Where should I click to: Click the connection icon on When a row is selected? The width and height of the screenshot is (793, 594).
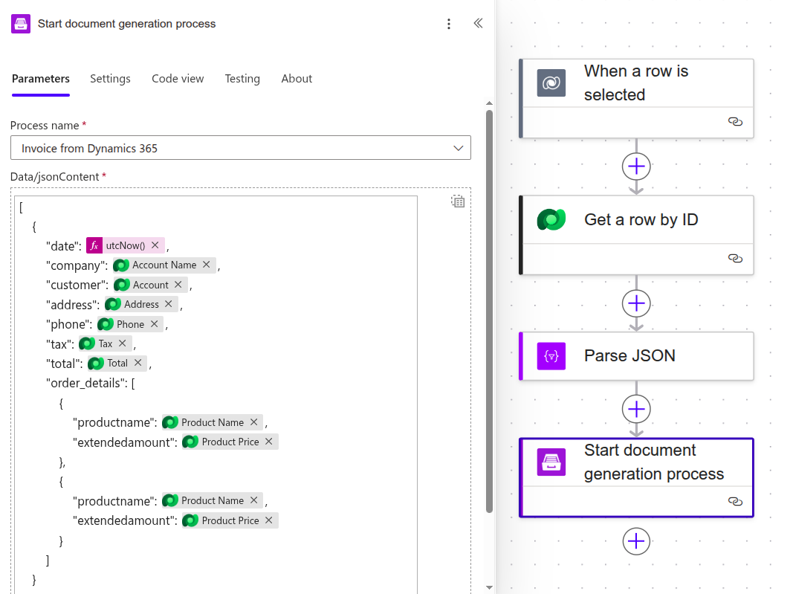tap(735, 122)
